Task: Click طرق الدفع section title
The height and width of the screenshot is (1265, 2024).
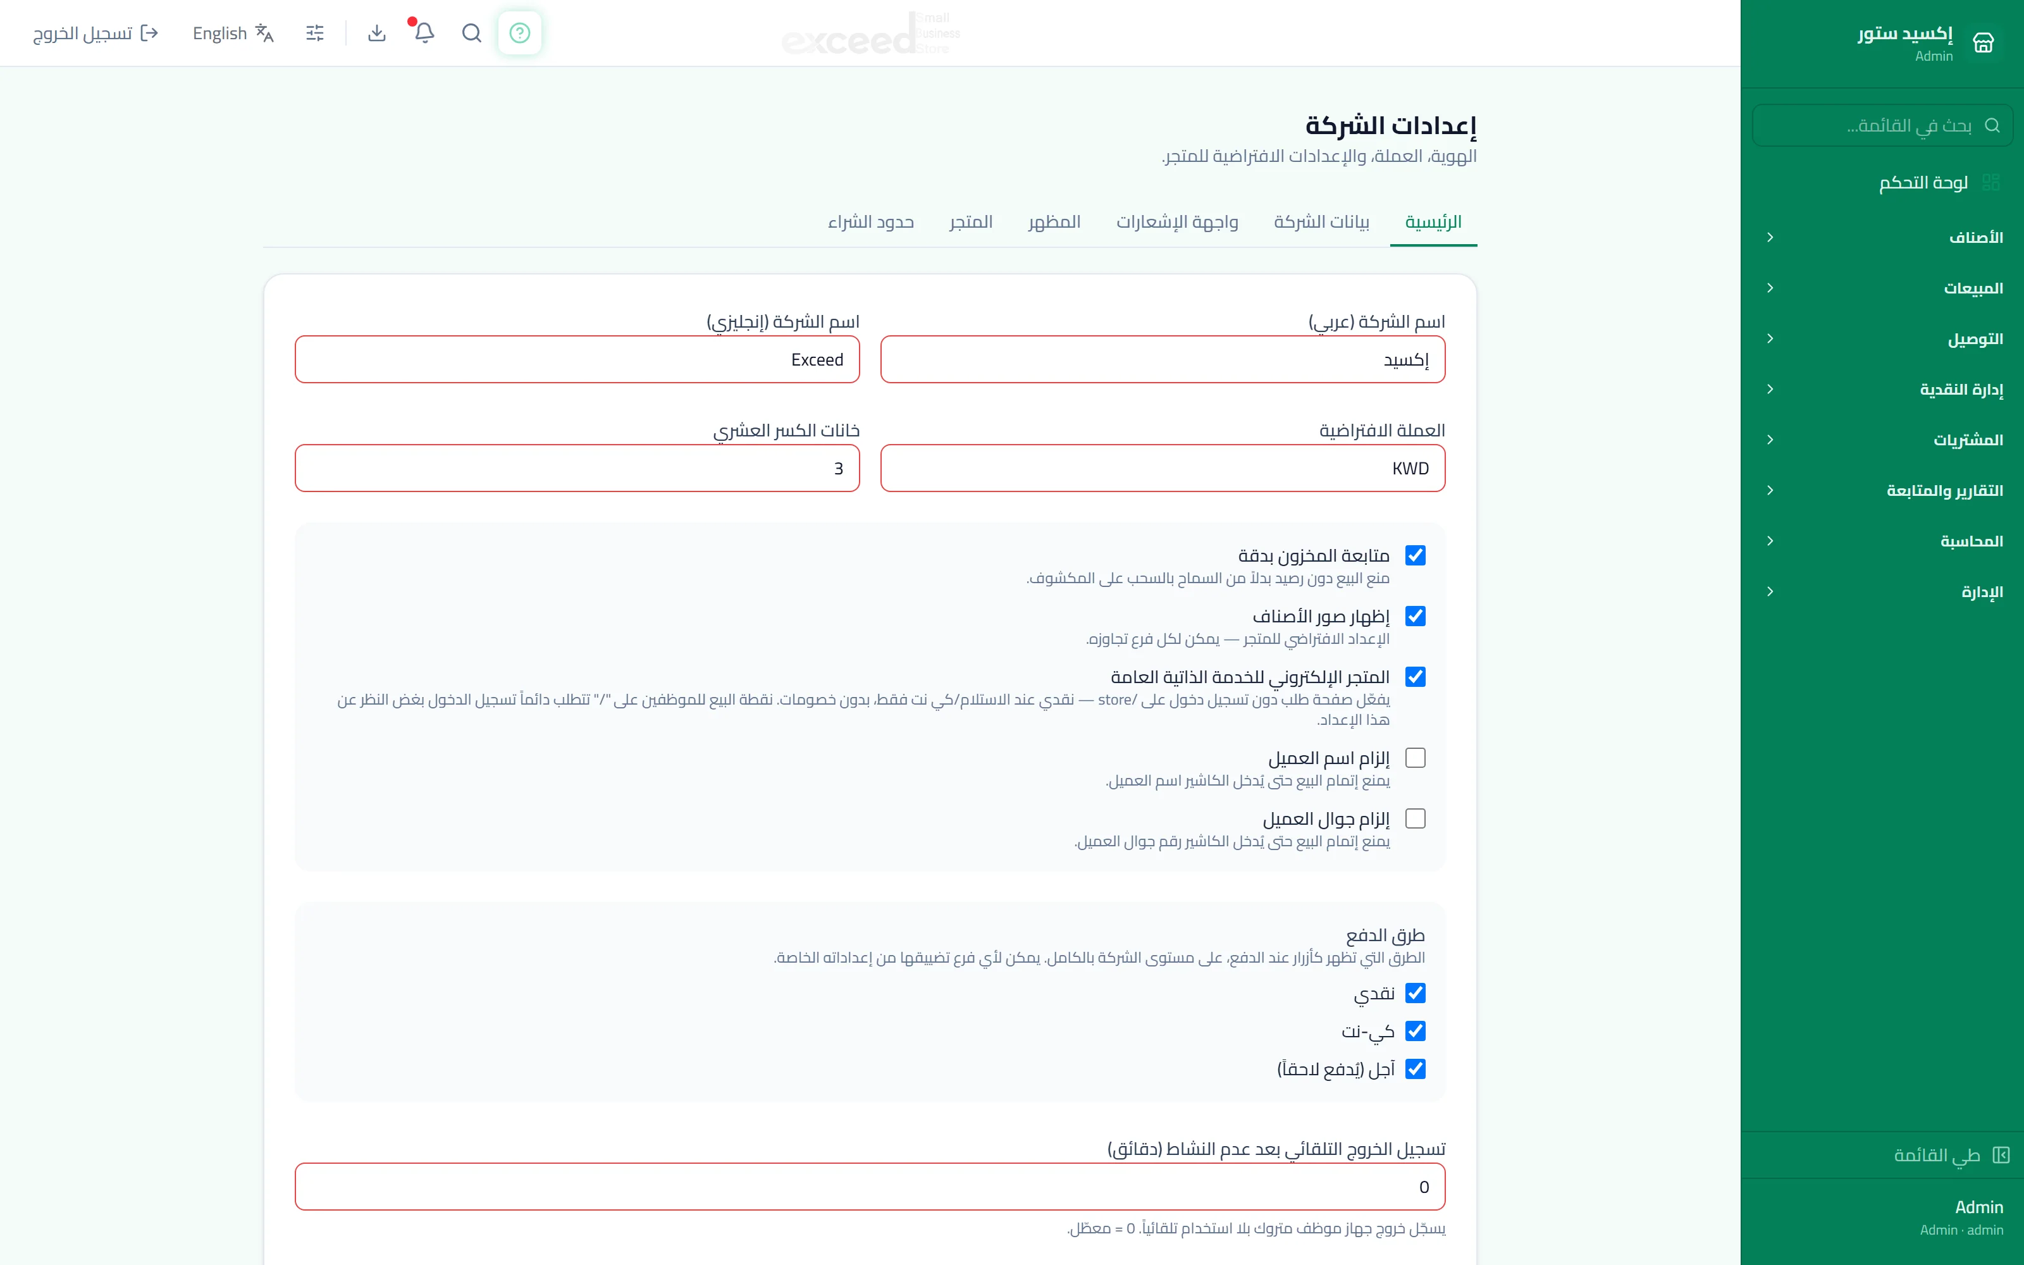Action: click(x=1385, y=935)
